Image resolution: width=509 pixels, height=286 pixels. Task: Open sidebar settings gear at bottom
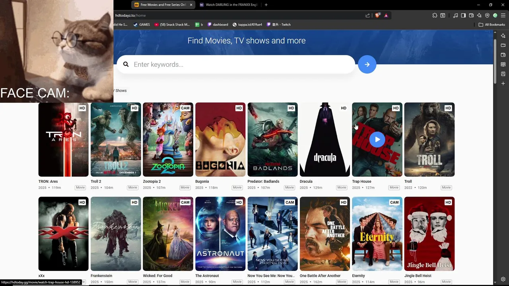pos(503,279)
